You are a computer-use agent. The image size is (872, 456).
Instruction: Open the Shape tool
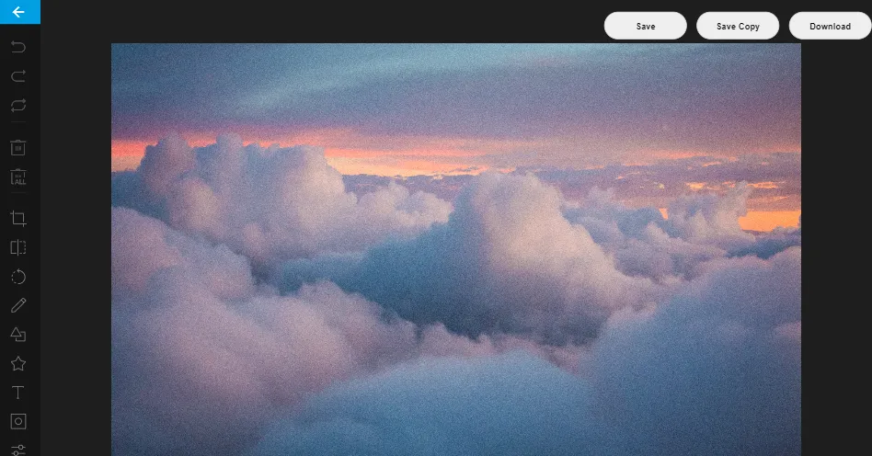(x=18, y=335)
